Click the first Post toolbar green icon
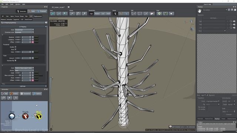Image resolution: width=237 pixels, height=133 pixels. pos(159,14)
